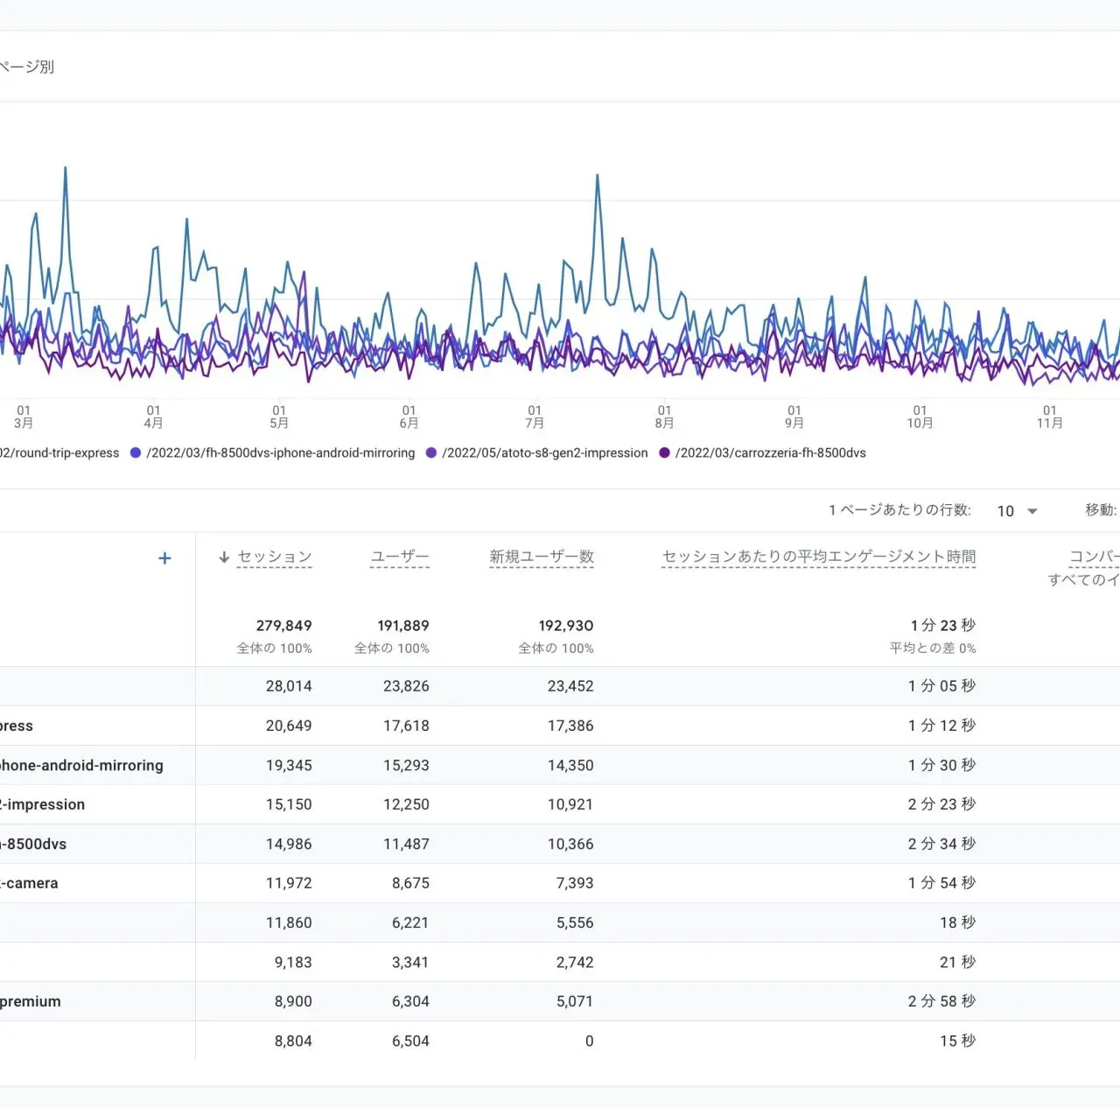Click the engagement time 1 分 05 秒
This screenshot has width=1120, height=1108.
[x=941, y=686]
